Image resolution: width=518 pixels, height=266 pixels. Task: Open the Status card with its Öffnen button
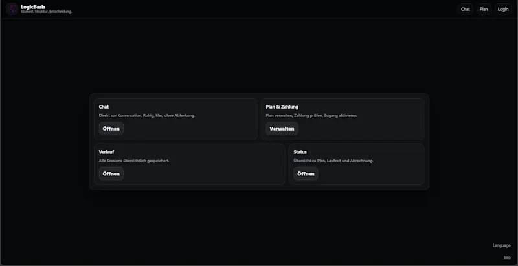[x=306, y=173]
